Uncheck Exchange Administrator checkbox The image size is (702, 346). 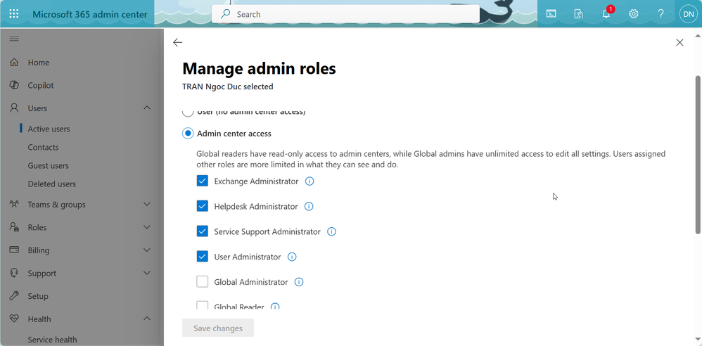(203, 181)
